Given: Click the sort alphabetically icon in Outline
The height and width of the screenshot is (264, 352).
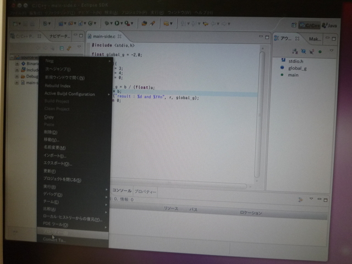Looking at the screenshot, I should [x=295, y=51].
